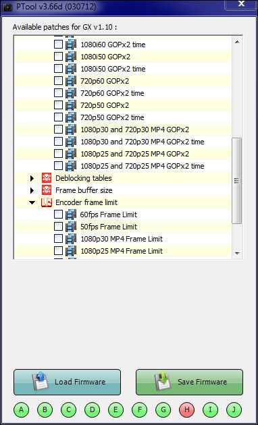Viewport: 258px width, 425px height.
Task: Select settings slot G
Action: tap(163, 409)
